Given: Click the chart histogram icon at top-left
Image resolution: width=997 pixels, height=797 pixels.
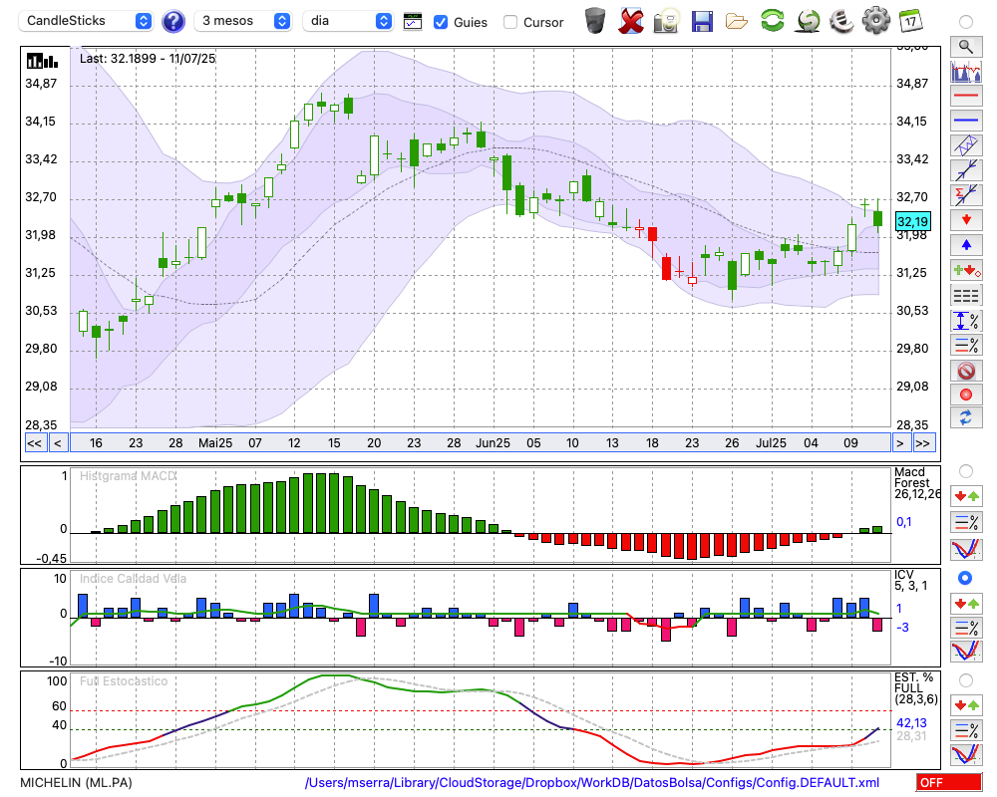Looking at the screenshot, I should tap(42, 61).
